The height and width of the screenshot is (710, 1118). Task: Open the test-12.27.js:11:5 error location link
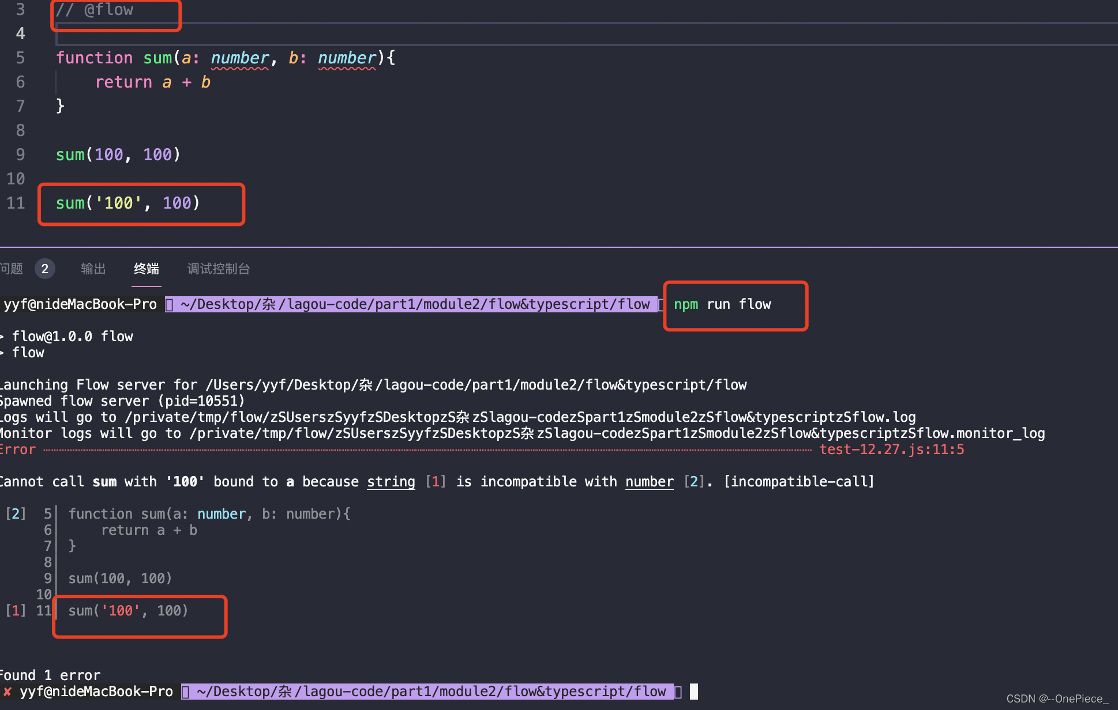892,450
